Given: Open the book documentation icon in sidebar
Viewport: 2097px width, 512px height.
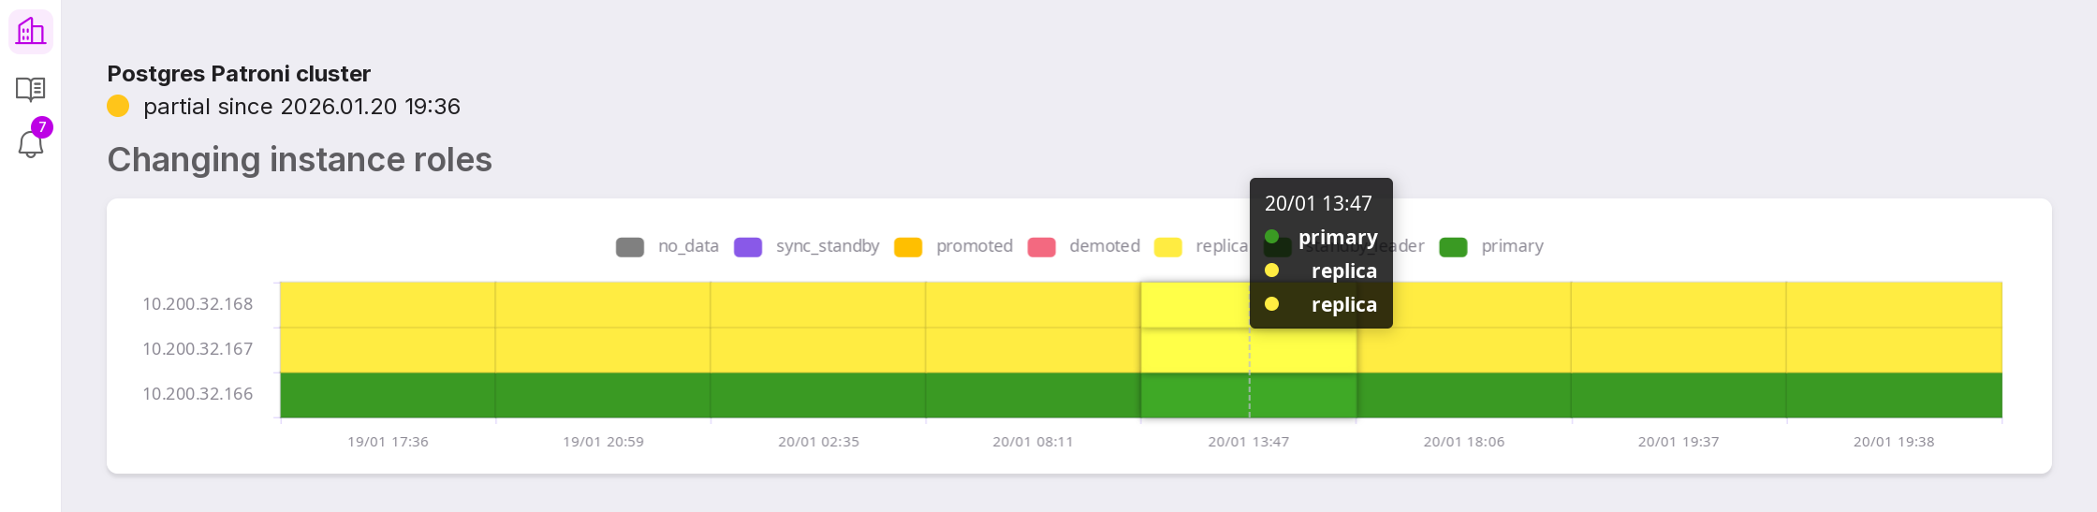Looking at the screenshot, I should click(x=31, y=89).
